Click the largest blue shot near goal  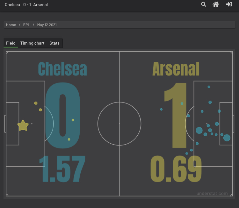227,138
